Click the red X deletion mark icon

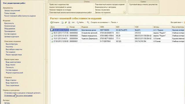point(69,23)
